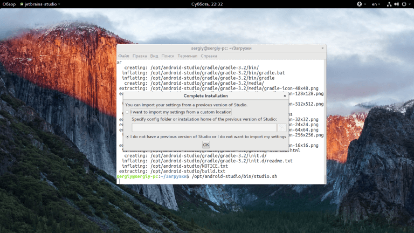Open the clock showing Суббота, 22:32
This screenshot has width=414, height=233.
(x=207, y=4)
